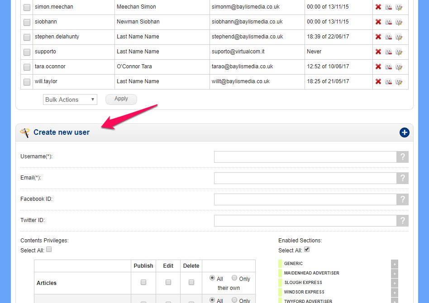Expand Create new user panel plus button
The image size is (429, 303).
click(404, 133)
